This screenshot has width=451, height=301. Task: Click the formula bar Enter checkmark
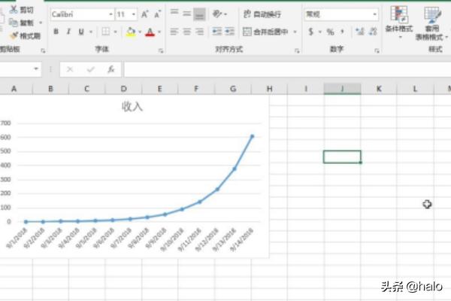pos(91,69)
